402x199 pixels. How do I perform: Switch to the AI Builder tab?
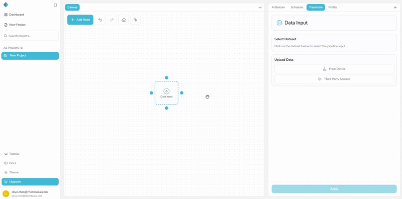tap(278, 8)
